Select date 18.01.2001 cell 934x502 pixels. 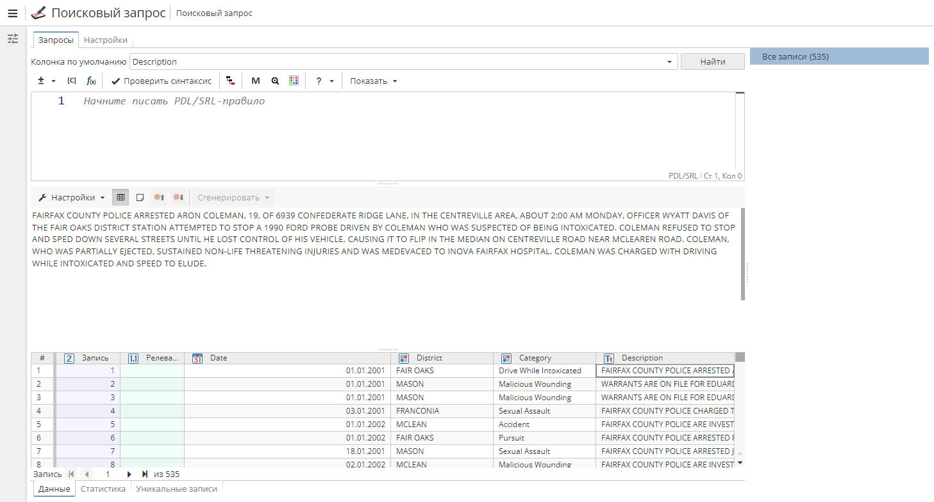pyautogui.click(x=287, y=451)
